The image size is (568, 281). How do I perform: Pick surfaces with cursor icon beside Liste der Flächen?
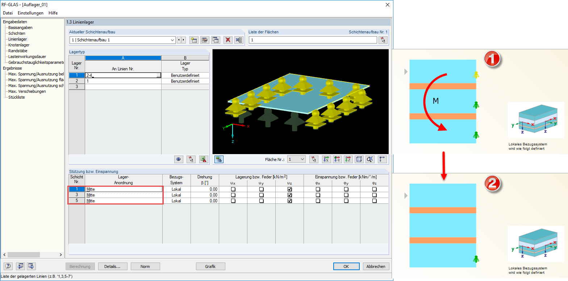383,40
